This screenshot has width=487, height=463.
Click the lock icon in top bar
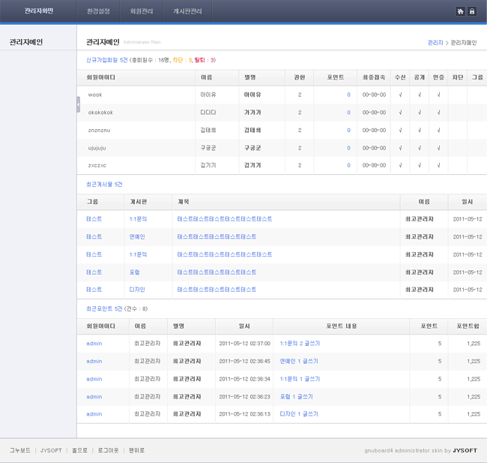coord(472,11)
